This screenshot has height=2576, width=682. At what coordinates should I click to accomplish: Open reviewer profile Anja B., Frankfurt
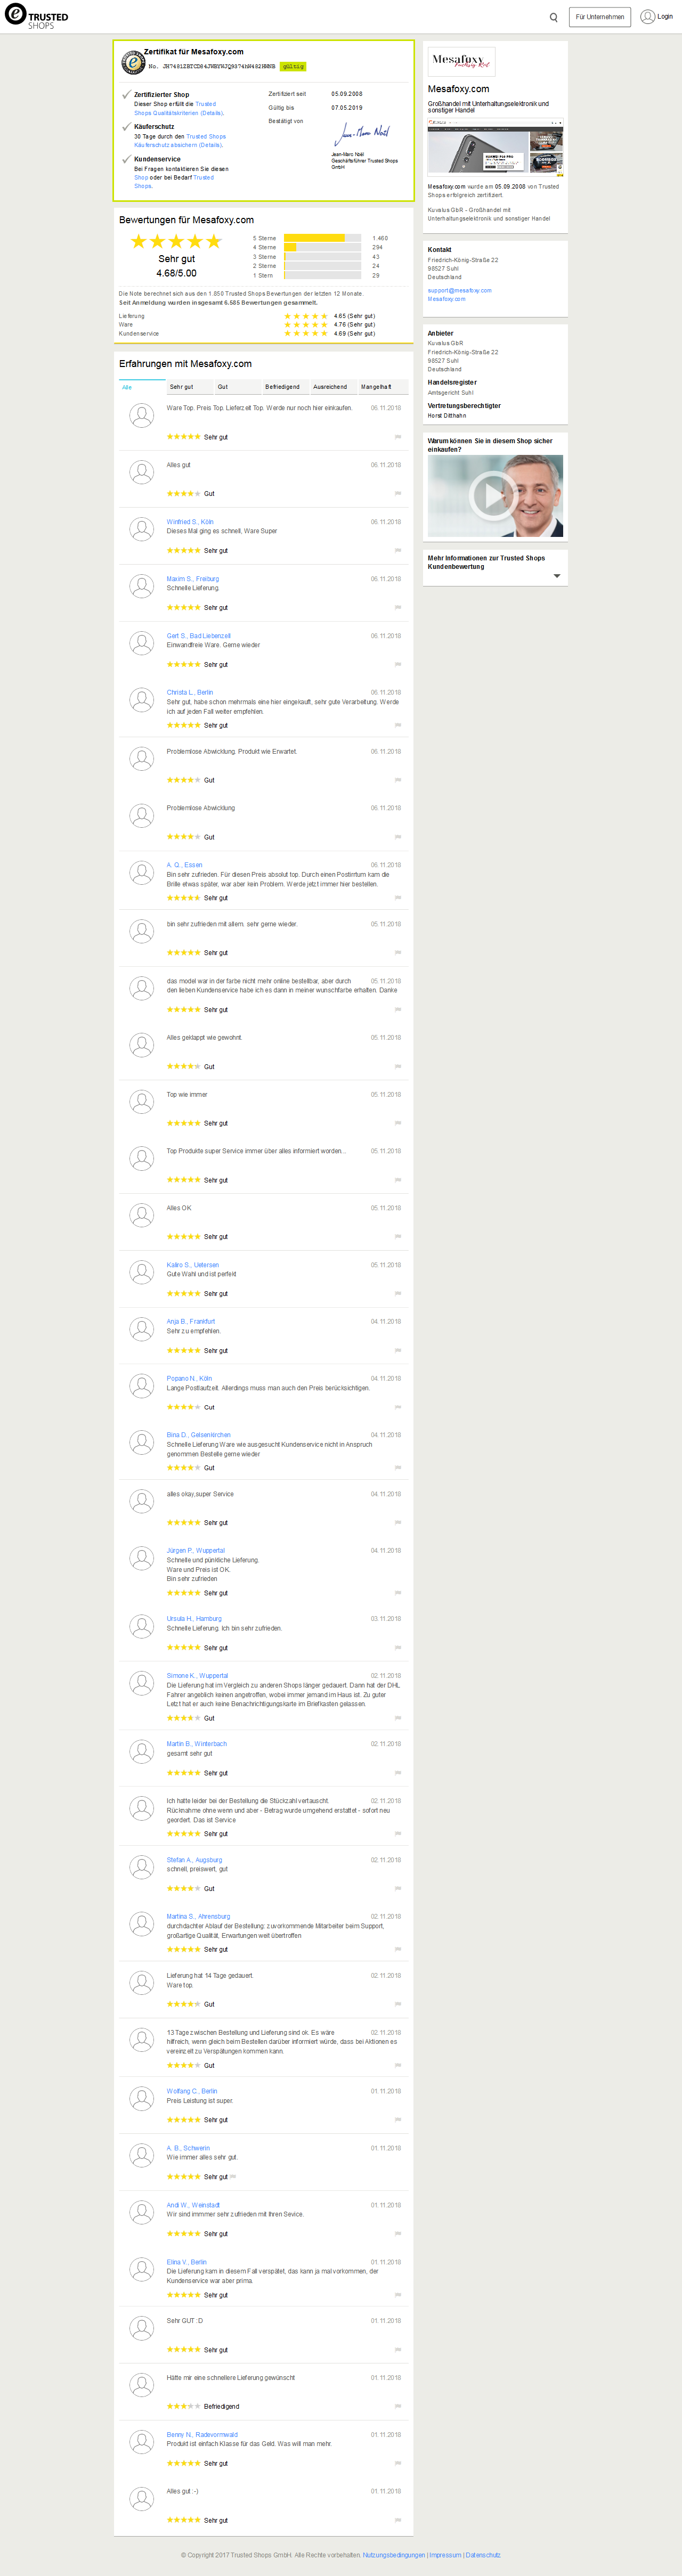pos(190,1322)
